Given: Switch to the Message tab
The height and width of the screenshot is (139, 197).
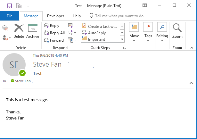Looking at the screenshot, I should click(31, 16).
